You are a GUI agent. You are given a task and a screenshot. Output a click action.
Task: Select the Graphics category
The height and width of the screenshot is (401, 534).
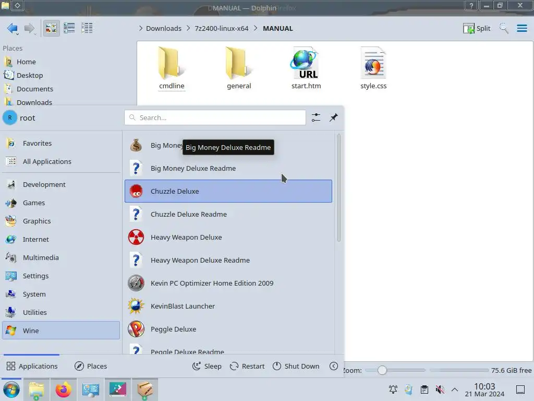(61, 221)
